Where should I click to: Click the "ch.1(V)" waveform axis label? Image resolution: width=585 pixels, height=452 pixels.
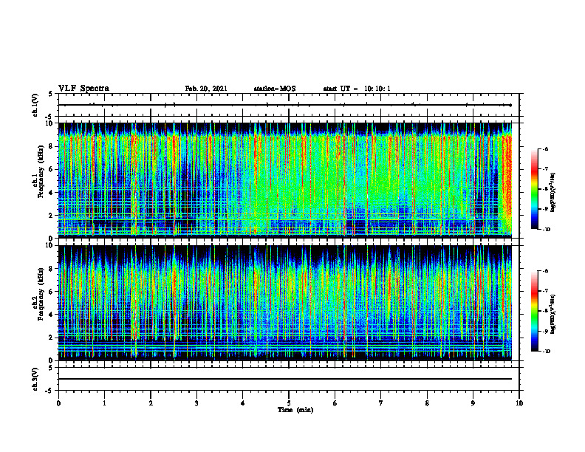(x=35, y=105)
